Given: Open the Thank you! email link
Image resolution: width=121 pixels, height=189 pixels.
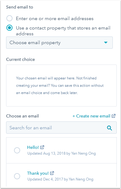Looking at the screenshot, I should pyautogui.click(x=38, y=173).
